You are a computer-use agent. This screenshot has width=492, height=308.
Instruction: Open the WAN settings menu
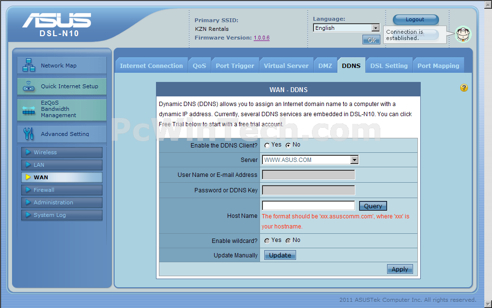point(62,177)
